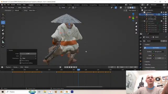This screenshot has width=168, height=94.
Task: Open the File menu
Action: coord(5,5)
